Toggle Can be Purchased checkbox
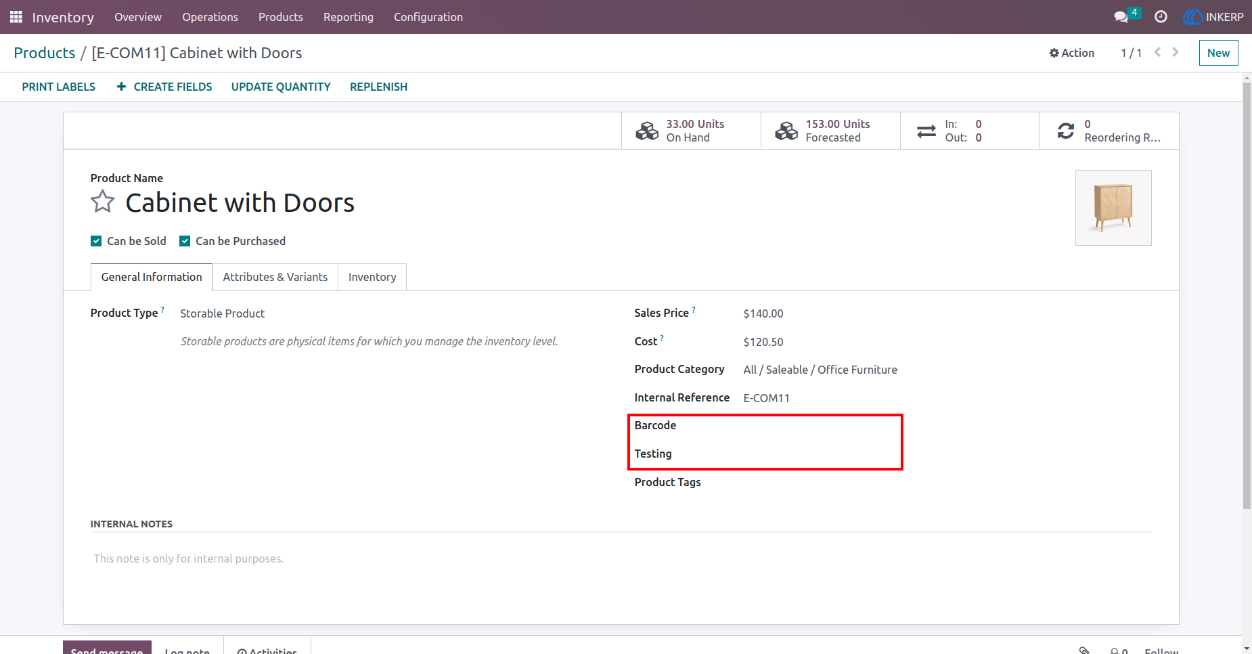Screen dimensions: 1252x654 pos(185,241)
